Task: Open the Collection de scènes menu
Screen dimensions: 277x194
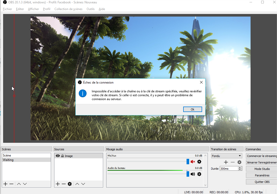Action: 68,9
